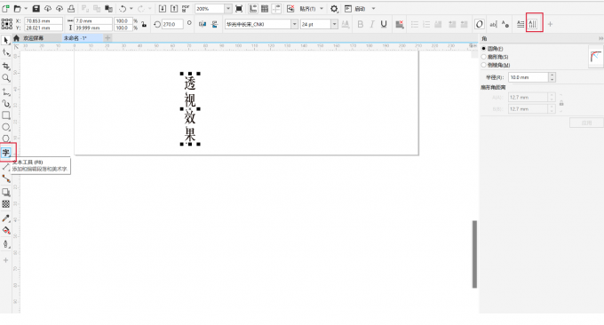
Task: Select the Shape tool
Action: (x=6, y=52)
